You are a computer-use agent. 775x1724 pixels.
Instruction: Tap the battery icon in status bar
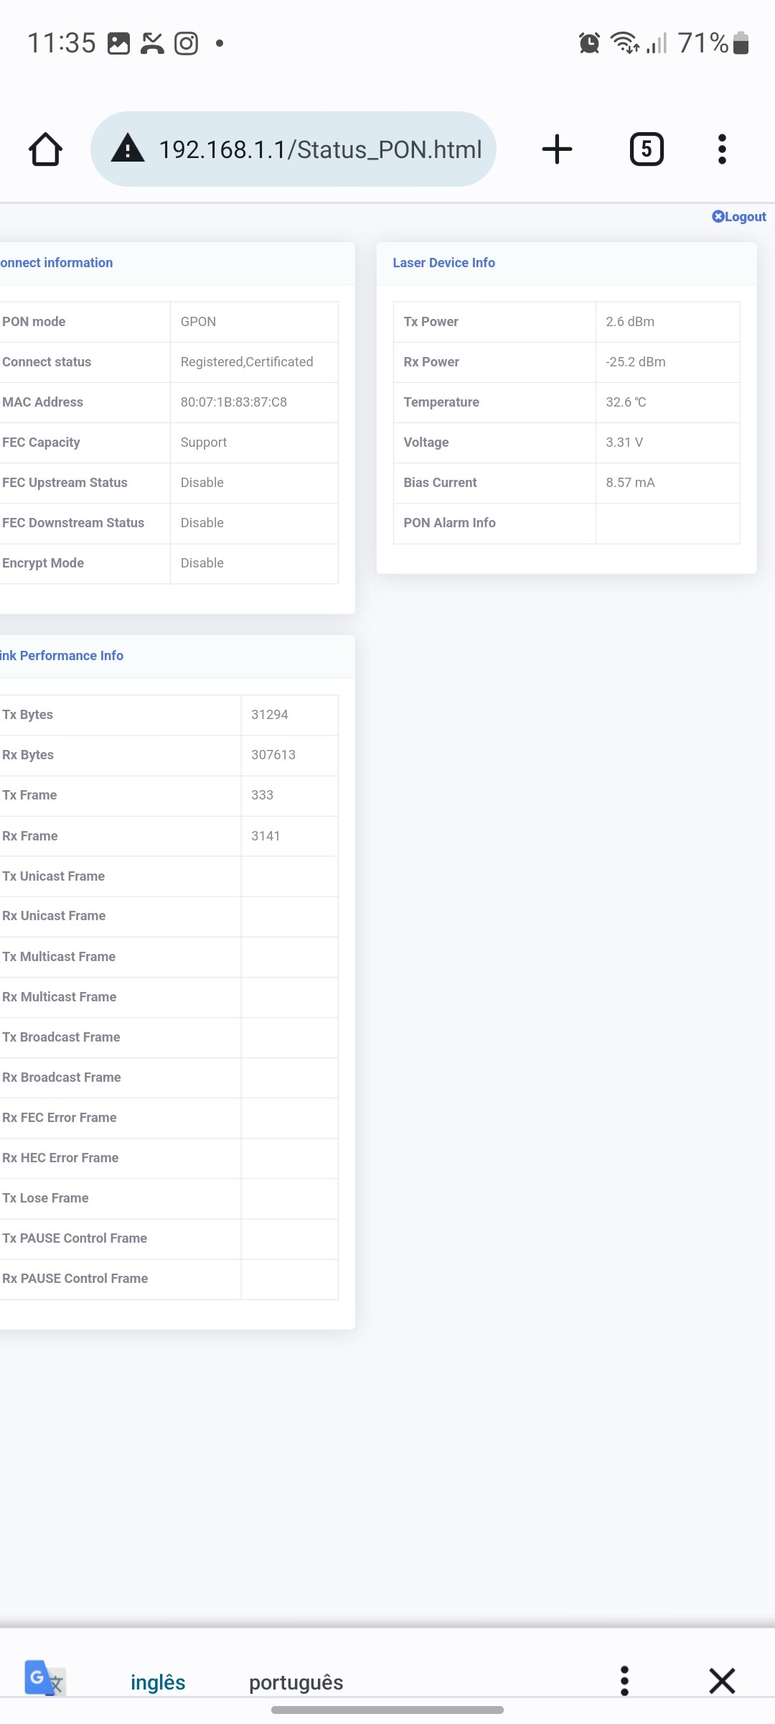(742, 43)
